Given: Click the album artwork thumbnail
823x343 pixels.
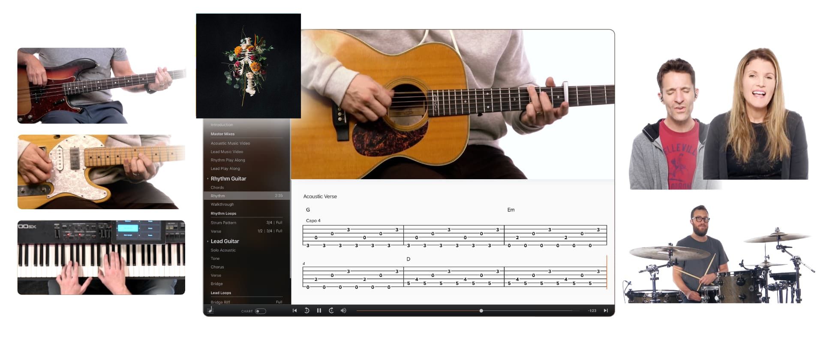Looking at the screenshot, I should 248,66.
